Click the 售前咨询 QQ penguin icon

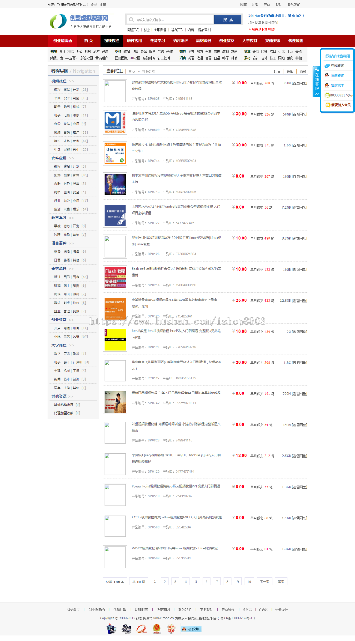327,75
